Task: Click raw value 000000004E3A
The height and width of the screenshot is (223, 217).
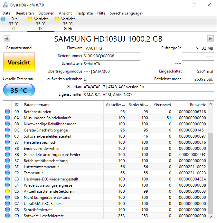Action: click(x=193, y=179)
